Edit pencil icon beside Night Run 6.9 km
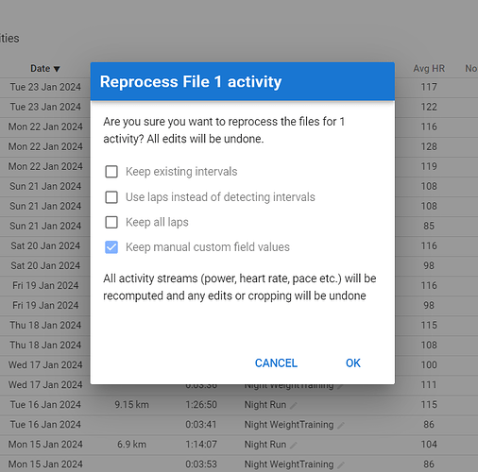478x472 pixels. coord(294,445)
